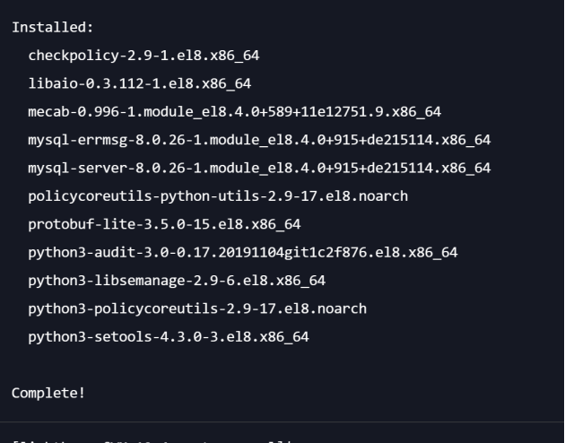Click the libaio-0.3.112-1 package entry
Screen dimensions: 565x443
pos(139,83)
